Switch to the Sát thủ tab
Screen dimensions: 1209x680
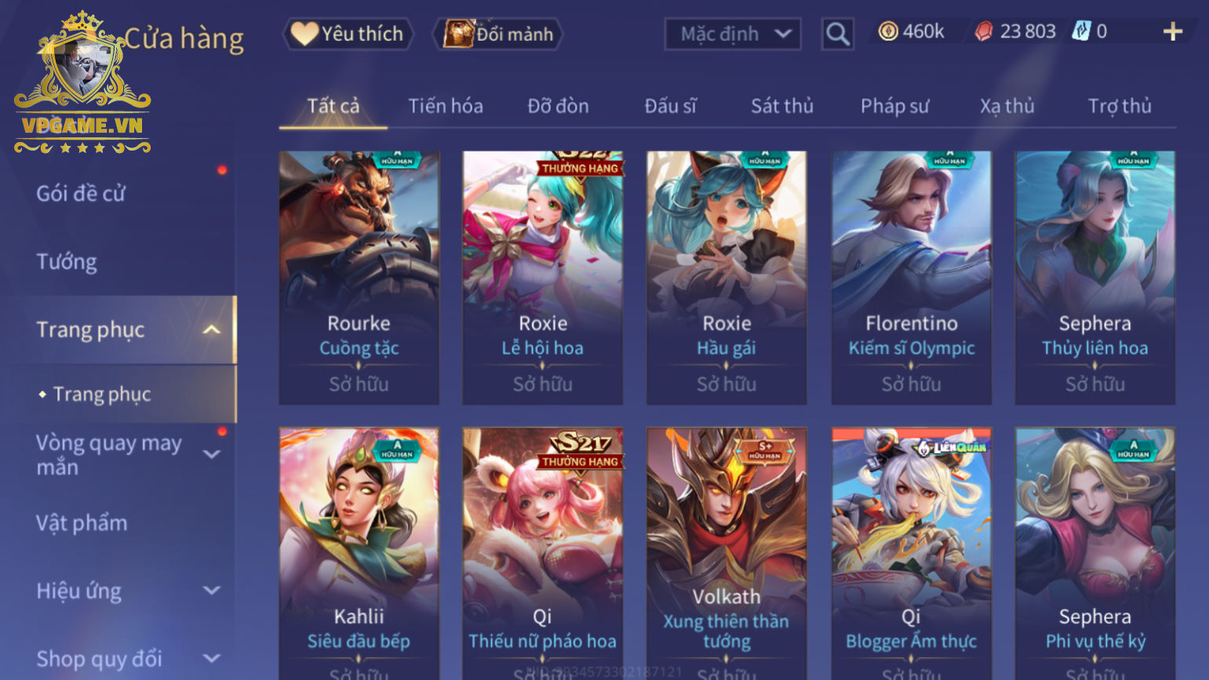[x=782, y=106]
